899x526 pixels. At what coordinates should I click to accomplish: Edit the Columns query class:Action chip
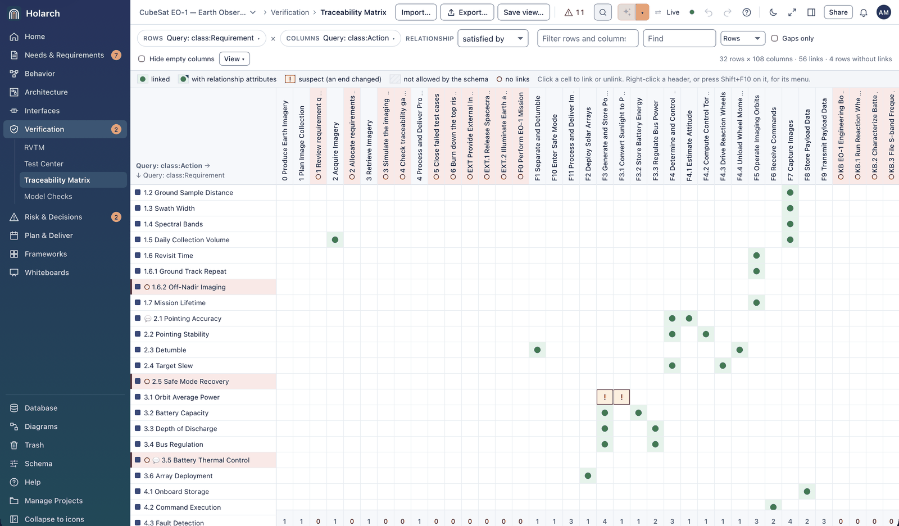pyautogui.click(x=340, y=38)
